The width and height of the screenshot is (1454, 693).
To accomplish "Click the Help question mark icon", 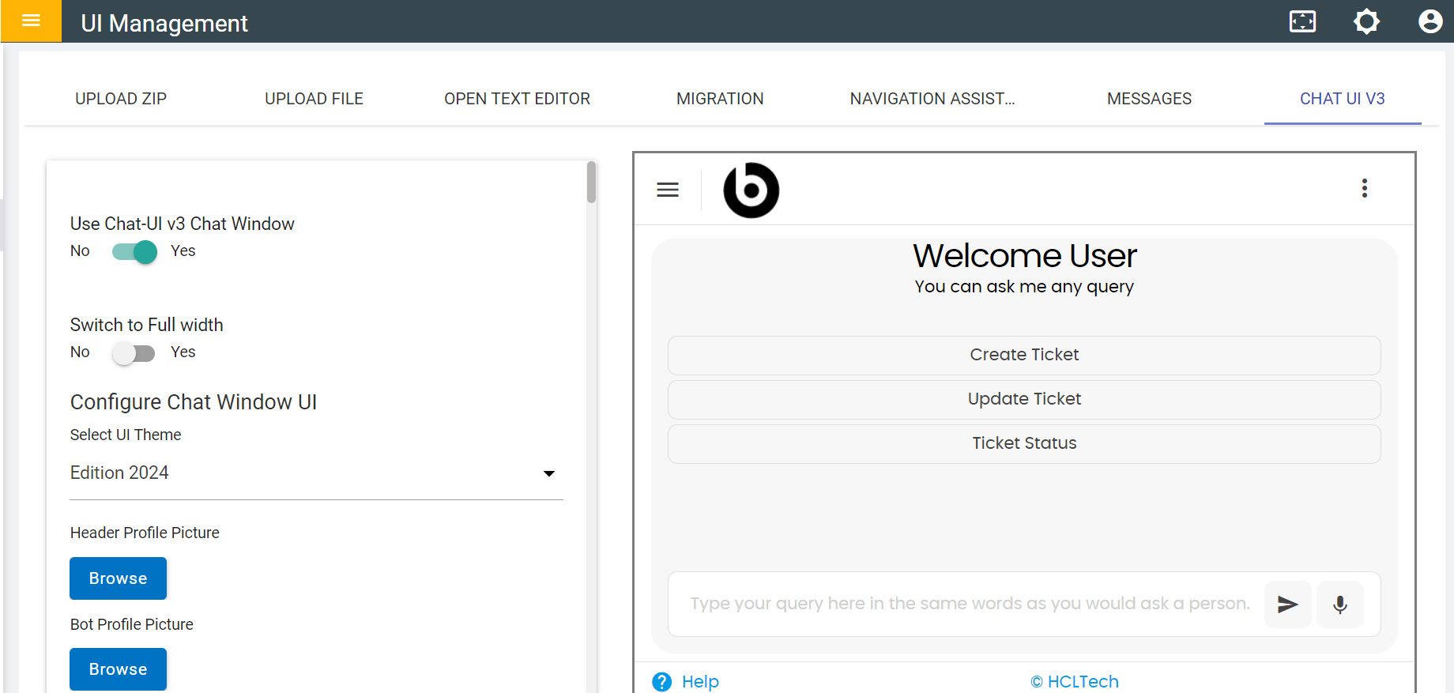I will coord(662,681).
